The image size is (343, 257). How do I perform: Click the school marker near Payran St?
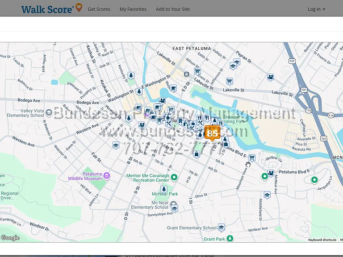(x=237, y=62)
